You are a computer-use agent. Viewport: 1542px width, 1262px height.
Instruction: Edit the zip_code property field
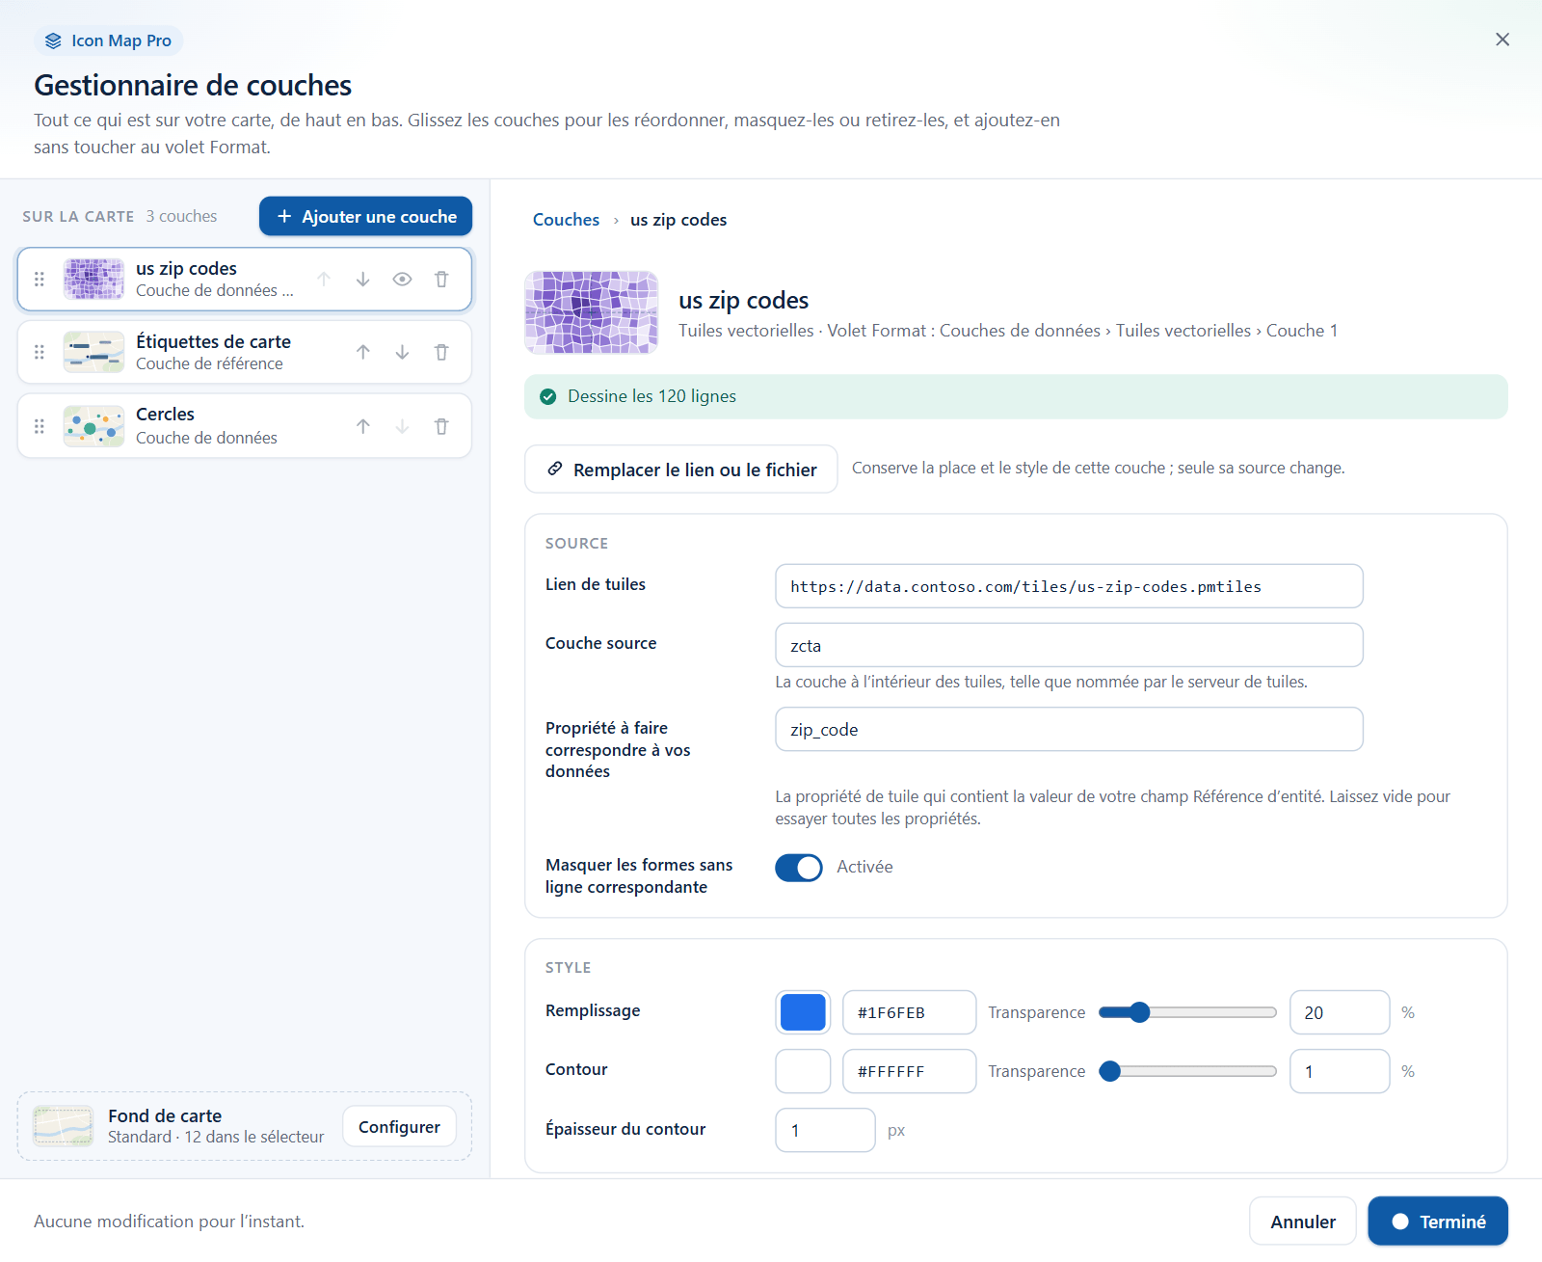pos(1069,729)
